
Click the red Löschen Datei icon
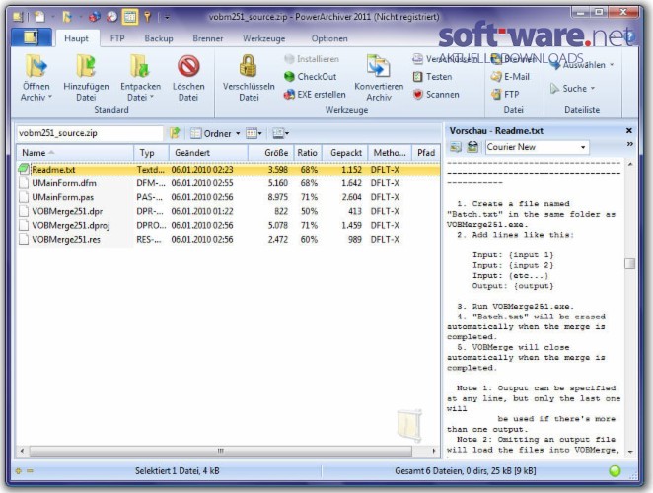(x=188, y=66)
